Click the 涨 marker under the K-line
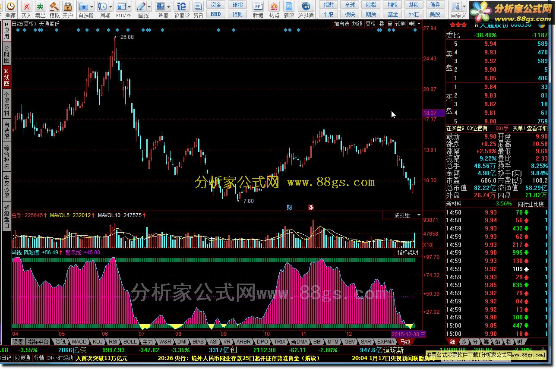 (311, 207)
